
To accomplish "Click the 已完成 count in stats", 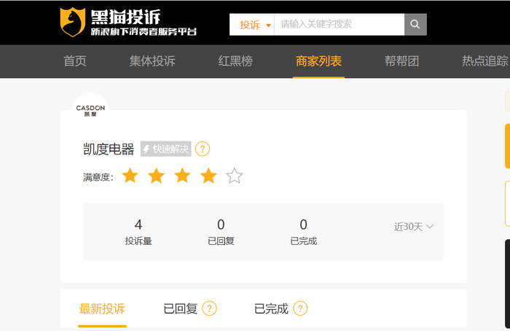I will pos(304,225).
